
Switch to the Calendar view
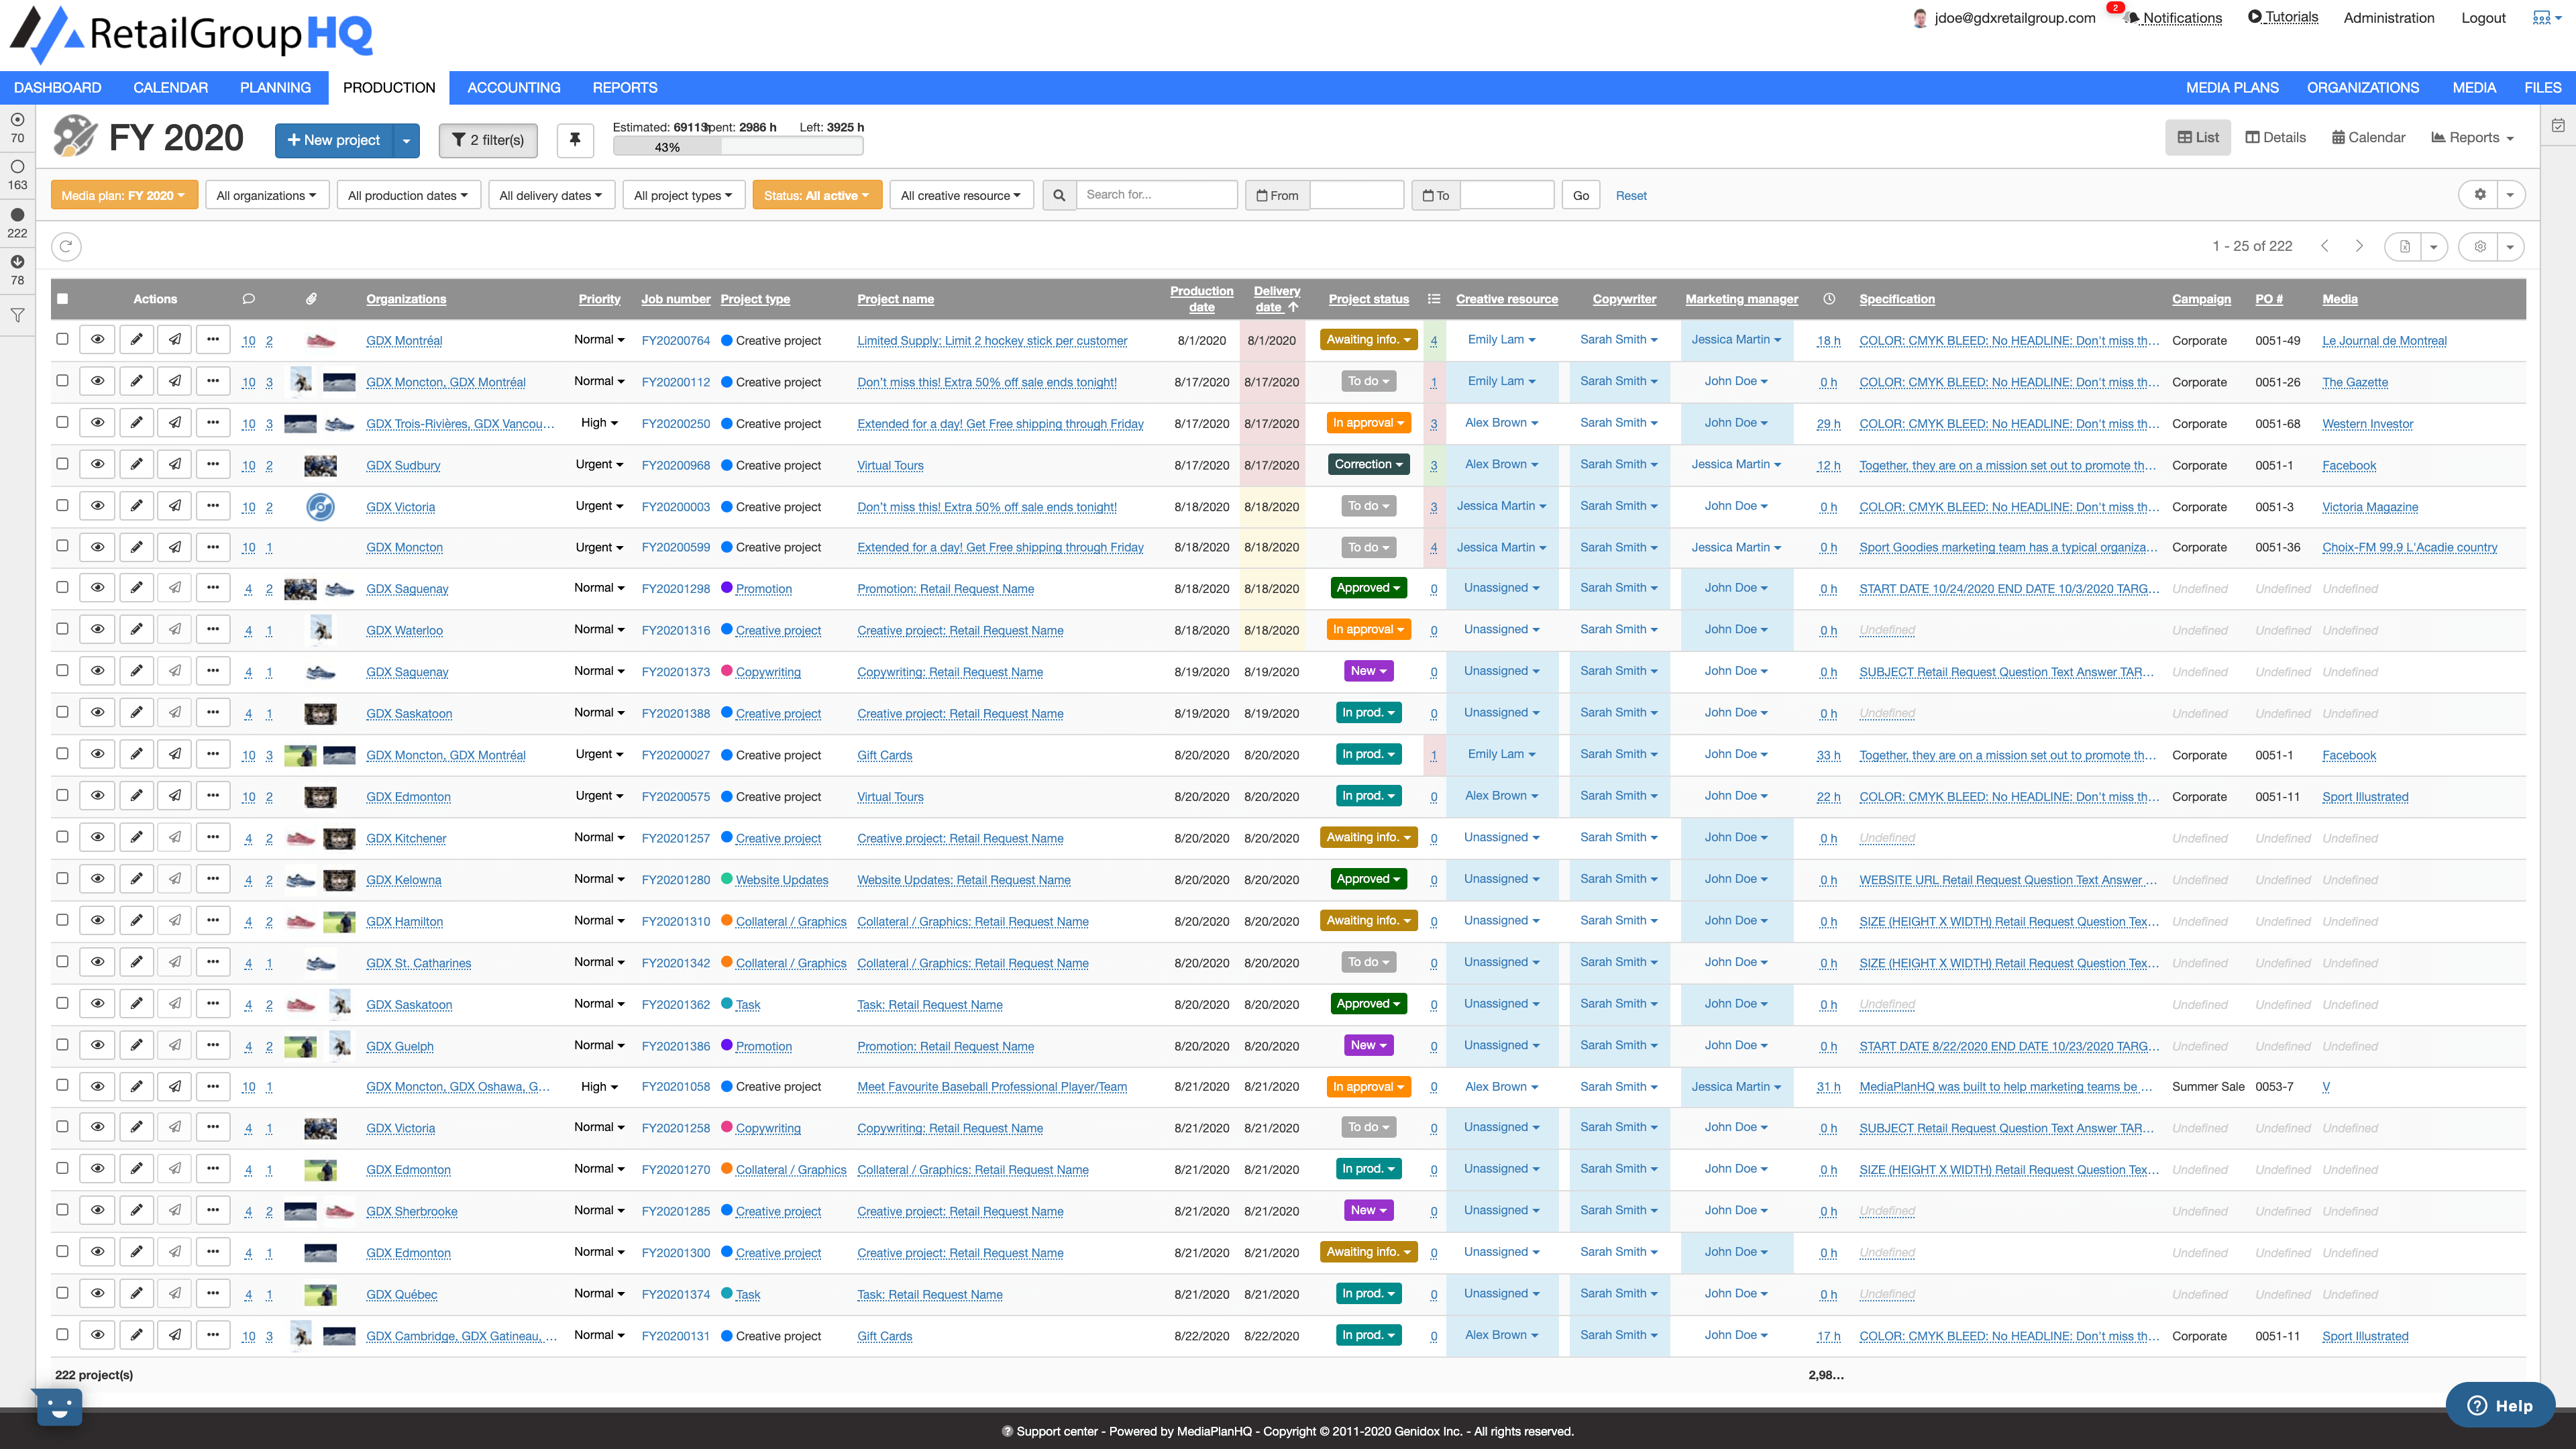pos(2368,138)
